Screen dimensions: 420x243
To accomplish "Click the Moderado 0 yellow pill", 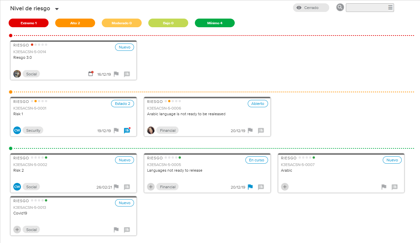I will coord(121,23).
